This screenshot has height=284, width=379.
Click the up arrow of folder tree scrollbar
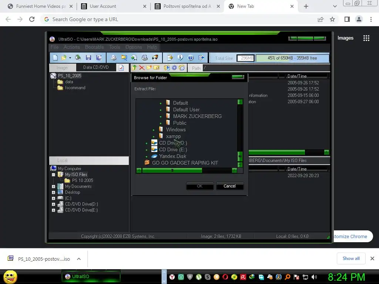click(240, 102)
